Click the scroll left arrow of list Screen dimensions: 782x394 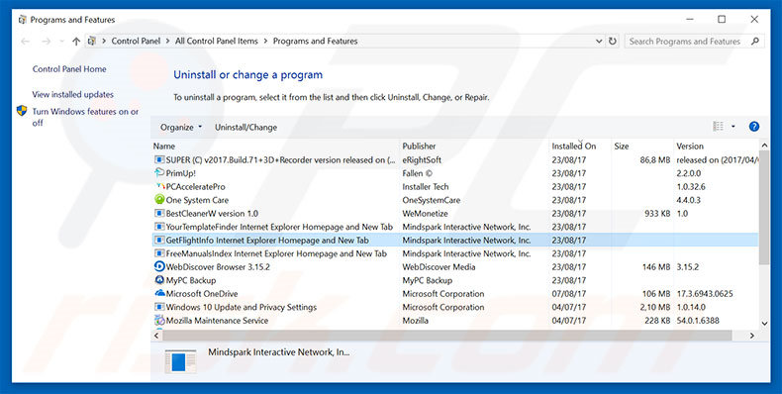(156, 337)
